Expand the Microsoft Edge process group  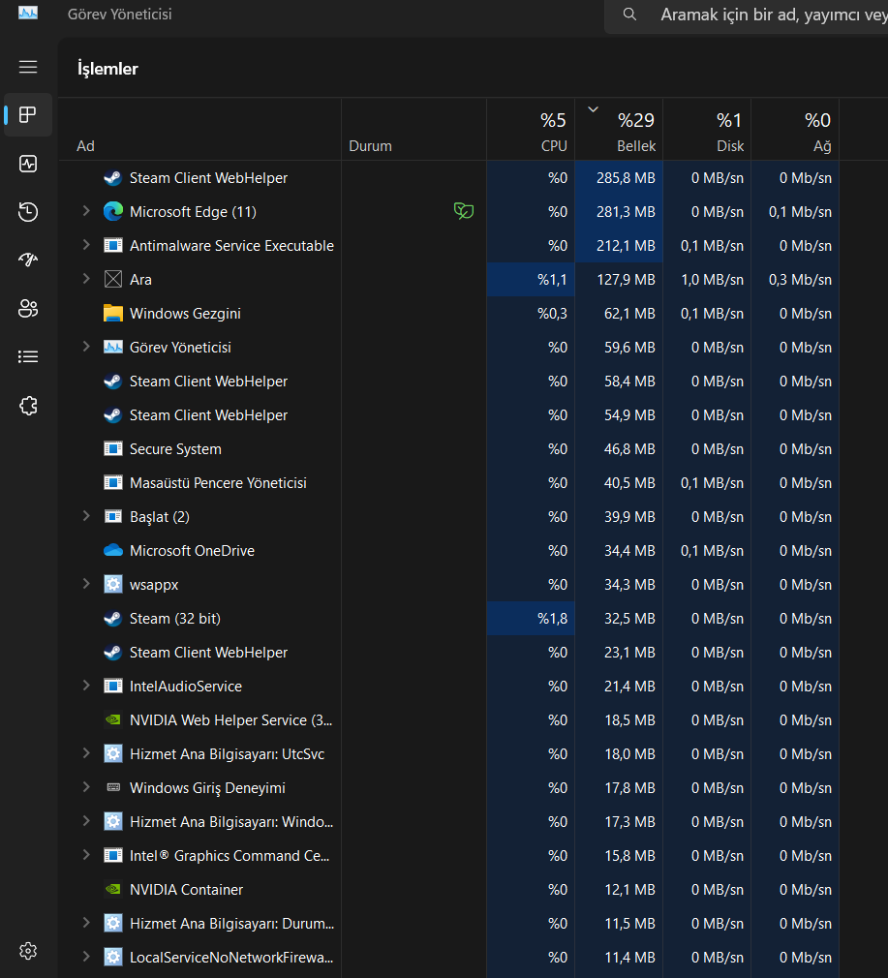tap(86, 211)
